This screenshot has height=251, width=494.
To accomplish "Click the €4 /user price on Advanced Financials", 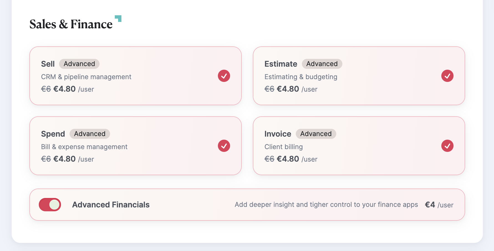I will click(439, 205).
